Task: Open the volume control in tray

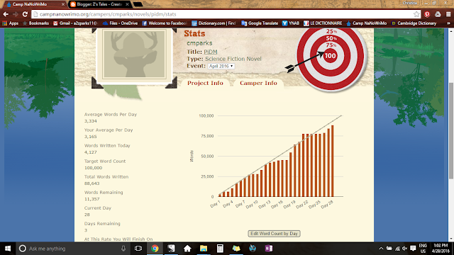Action: pyautogui.click(x=405, y=249)
